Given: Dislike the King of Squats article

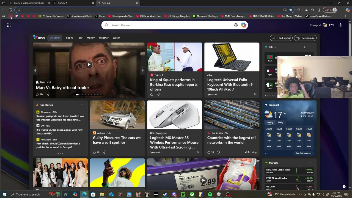Looking at the screenshot, I should (x=158, y=94).
